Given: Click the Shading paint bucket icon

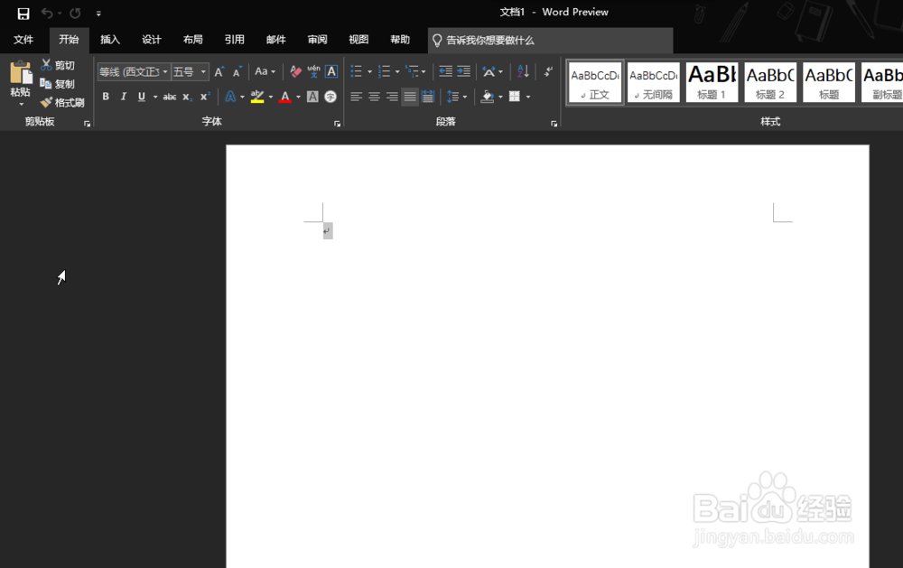Looking at the screenshot, I should click(488, 97).
